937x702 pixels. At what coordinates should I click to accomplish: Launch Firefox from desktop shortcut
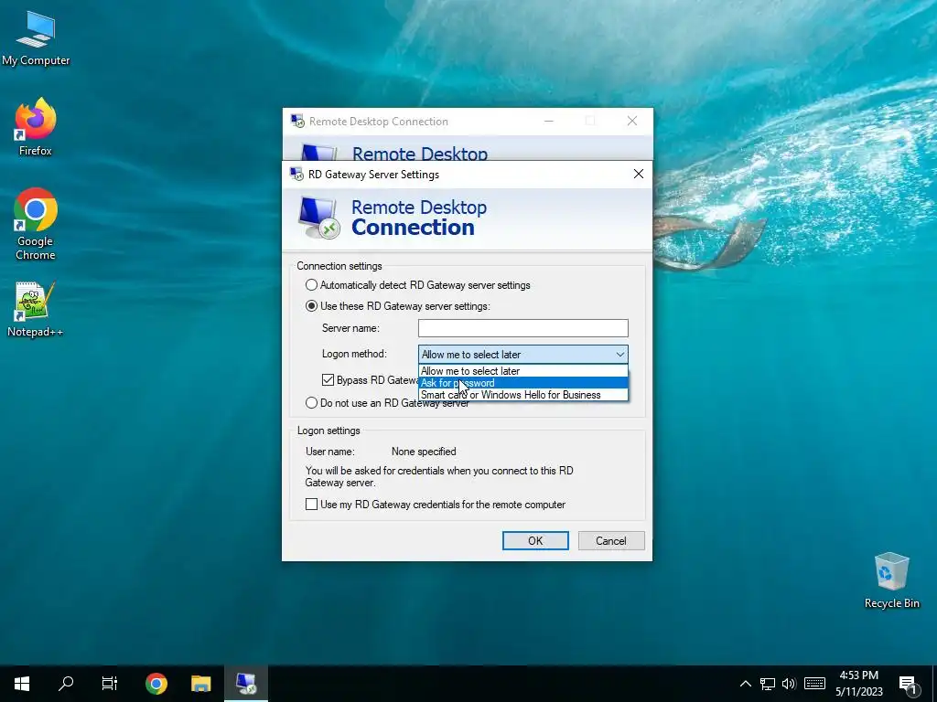(36, 128)
